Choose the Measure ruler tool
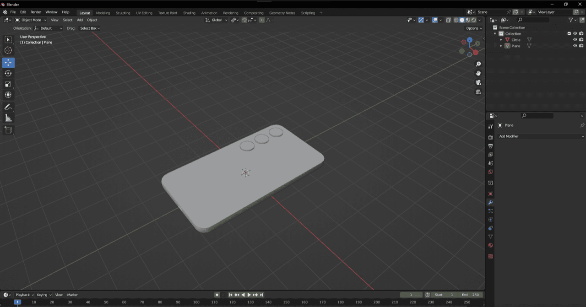The width and height of the screenshot is (586, 307). tap(8, 118)
